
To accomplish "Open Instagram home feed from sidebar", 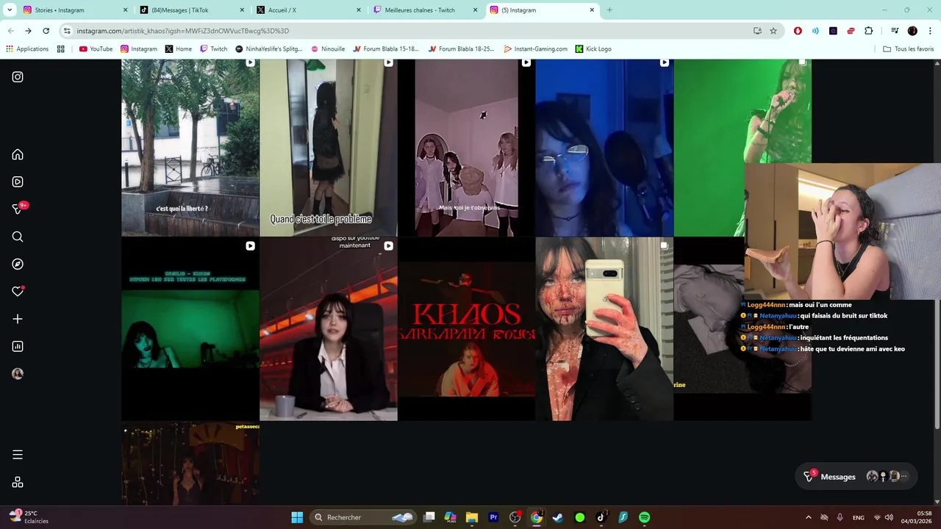I will pyautogui.click(x=18, y=154).
